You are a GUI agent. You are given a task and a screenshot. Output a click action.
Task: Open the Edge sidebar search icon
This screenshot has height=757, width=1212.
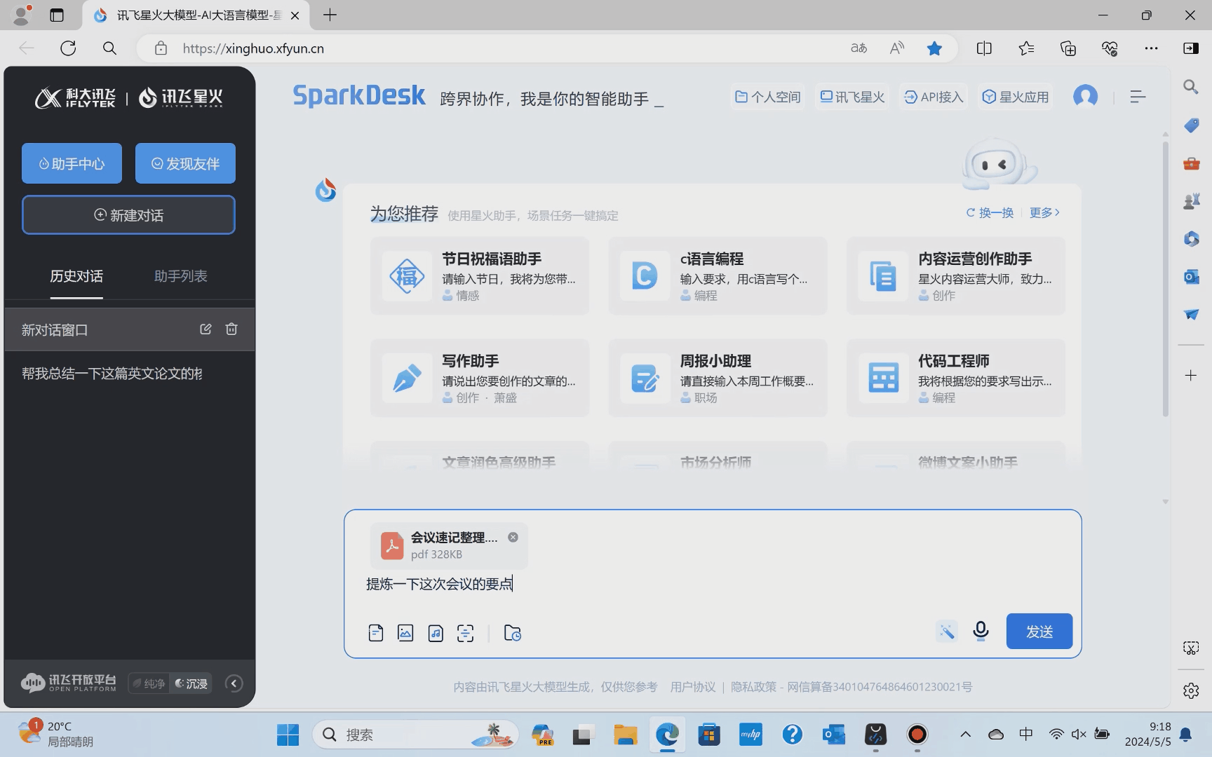pos(1191,87)
